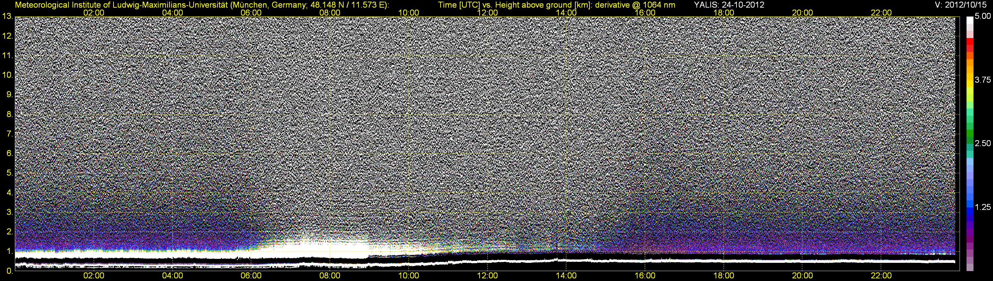Image resolution: width=993 pixels, height=281 pixels.
Task: Click the 1.25 color scale value
Action: tap(983, 207)
